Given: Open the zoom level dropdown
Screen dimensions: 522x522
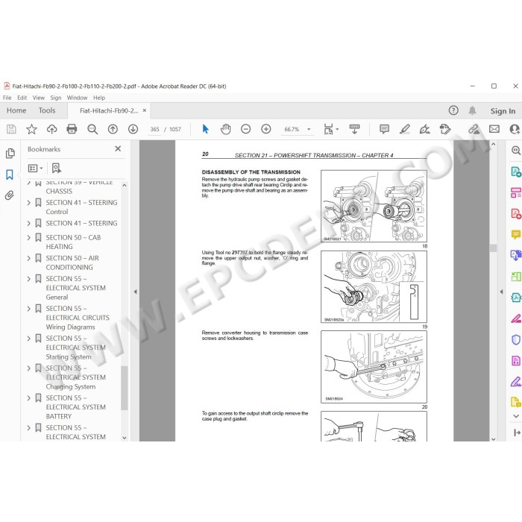Looking at the screenshot, I should tap(309, 129).
